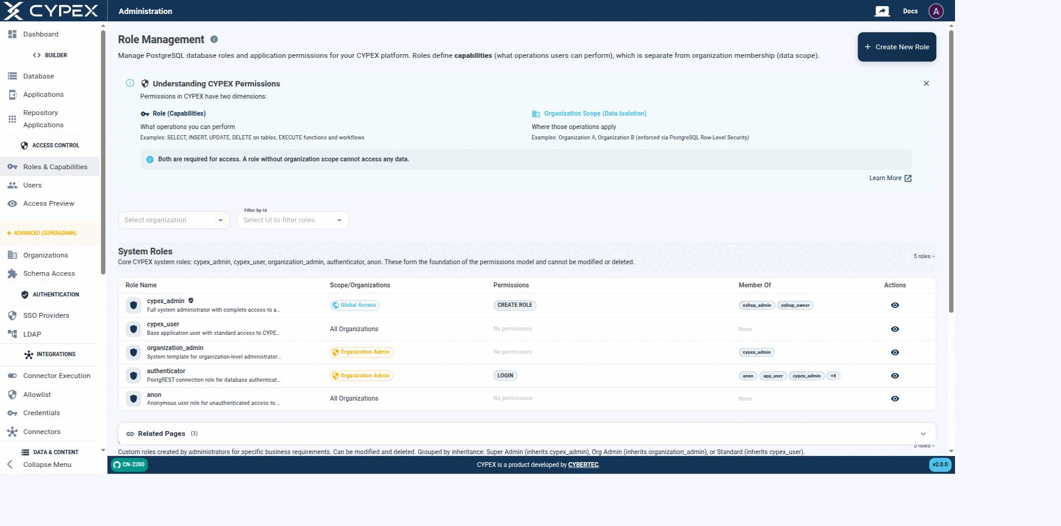Click the app_user member chip

(x=773, y=376)
